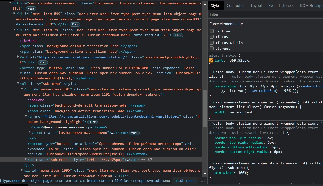
Task: Click the flex badge on menu-plumber-main-menu ul
Action: [x=31, y=9]
